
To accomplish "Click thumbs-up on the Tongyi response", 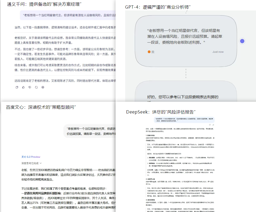I will pyautogui.click(x=23, y=87).
